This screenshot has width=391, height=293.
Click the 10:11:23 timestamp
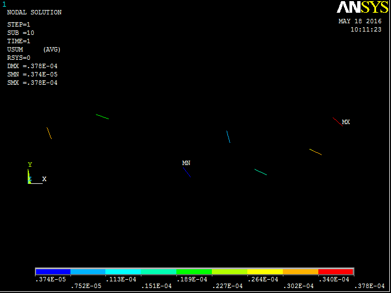pyautogui.click(x=366, y=29)
